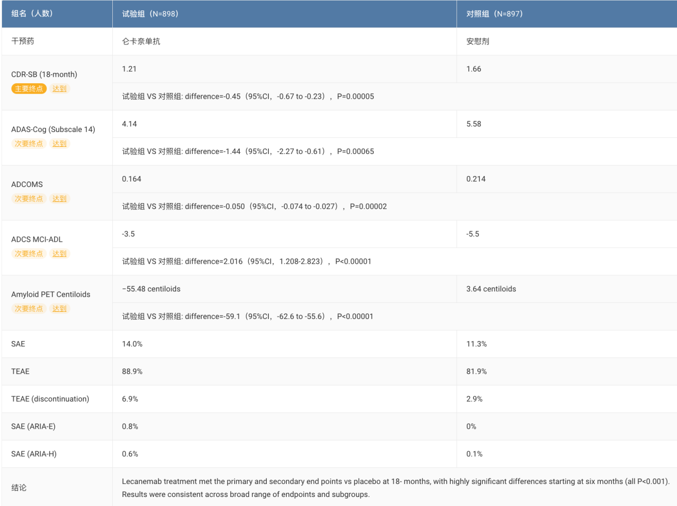
Task: Select the "安慰剂" cell in control column
Action: (x=477, y=42)
